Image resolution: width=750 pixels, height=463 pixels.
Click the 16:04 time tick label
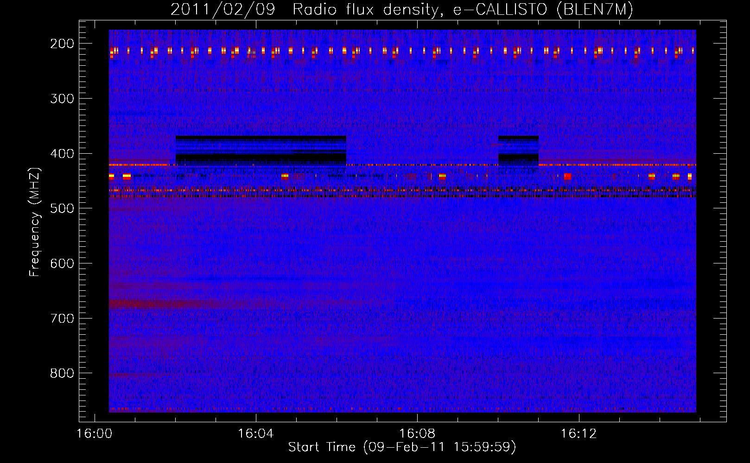(x=256, y=434)
